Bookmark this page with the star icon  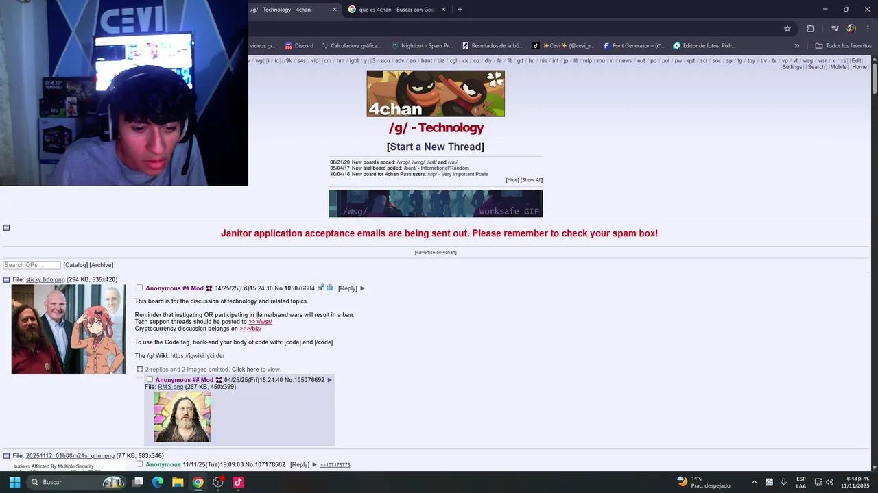(787, 29)
